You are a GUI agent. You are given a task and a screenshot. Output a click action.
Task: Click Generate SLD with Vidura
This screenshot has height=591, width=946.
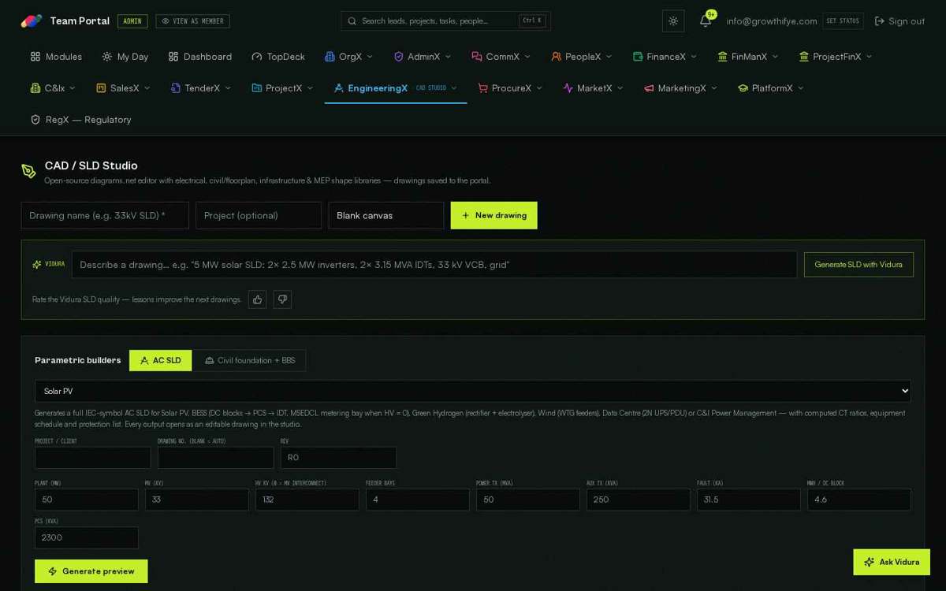858,265
